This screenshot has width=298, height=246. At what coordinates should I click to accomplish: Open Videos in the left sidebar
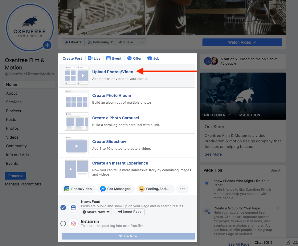point(12,137)
